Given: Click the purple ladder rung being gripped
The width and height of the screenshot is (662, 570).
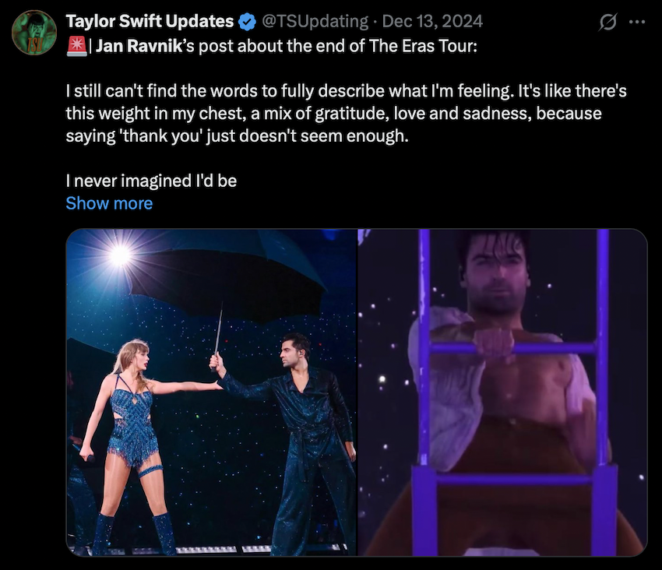Looking at the screenshot, I should (x=514, y=348).
